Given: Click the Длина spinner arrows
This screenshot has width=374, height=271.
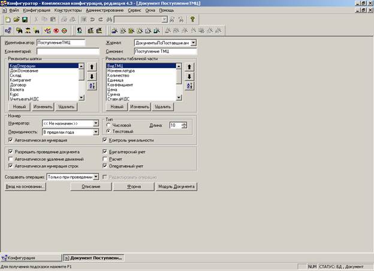Looking at the screenshot, I should pos(185,125).
